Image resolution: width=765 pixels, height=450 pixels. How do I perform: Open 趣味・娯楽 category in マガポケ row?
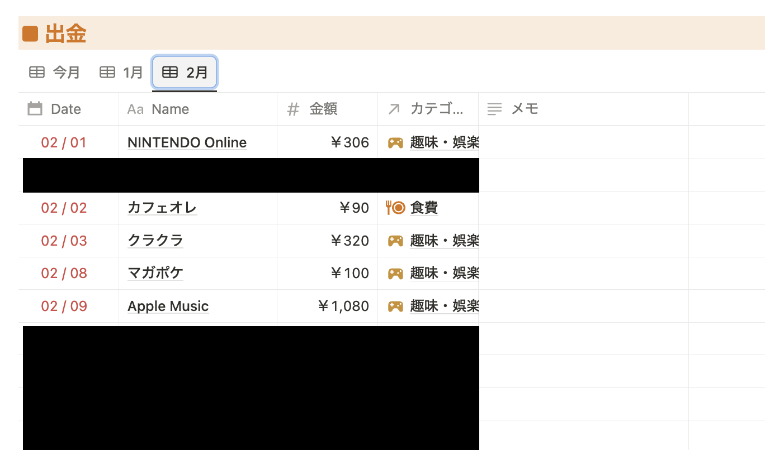click(x=444, y=273)
